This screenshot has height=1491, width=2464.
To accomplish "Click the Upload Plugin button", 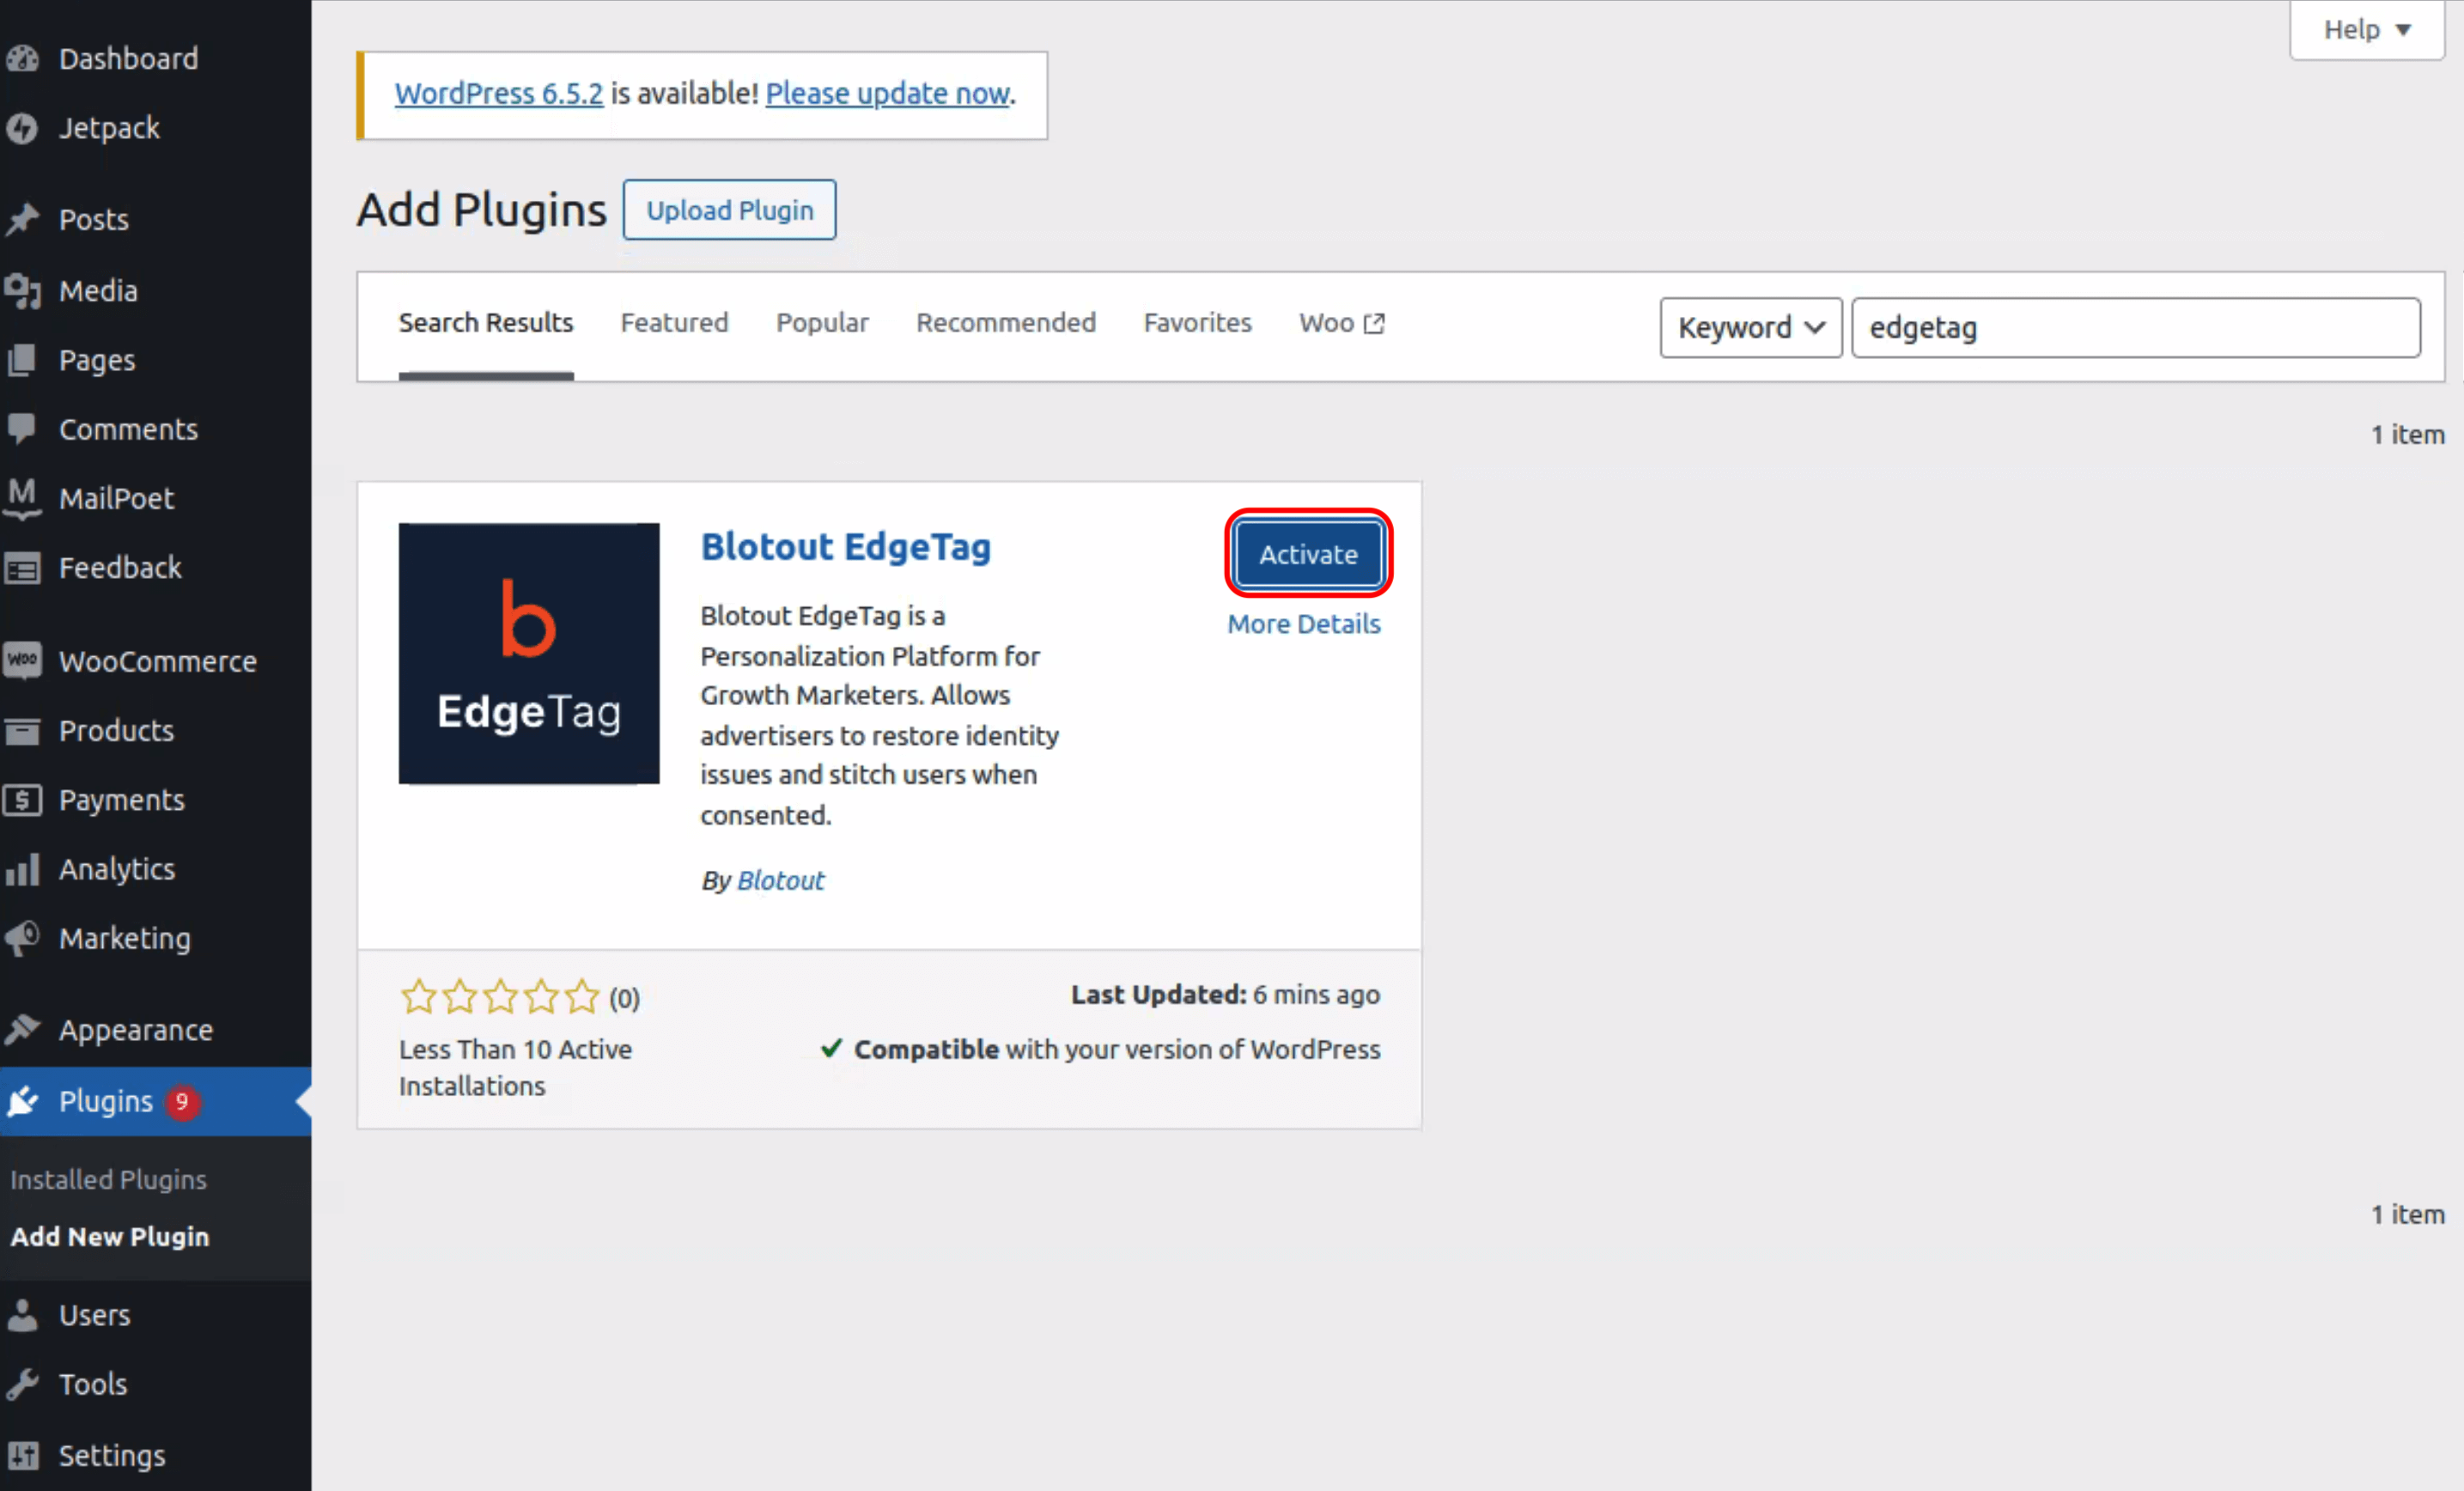I will [729, 210].
